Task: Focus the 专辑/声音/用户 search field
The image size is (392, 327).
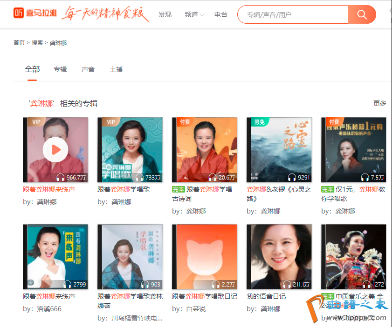Action: pyautogui.click(x=294, y=15)
